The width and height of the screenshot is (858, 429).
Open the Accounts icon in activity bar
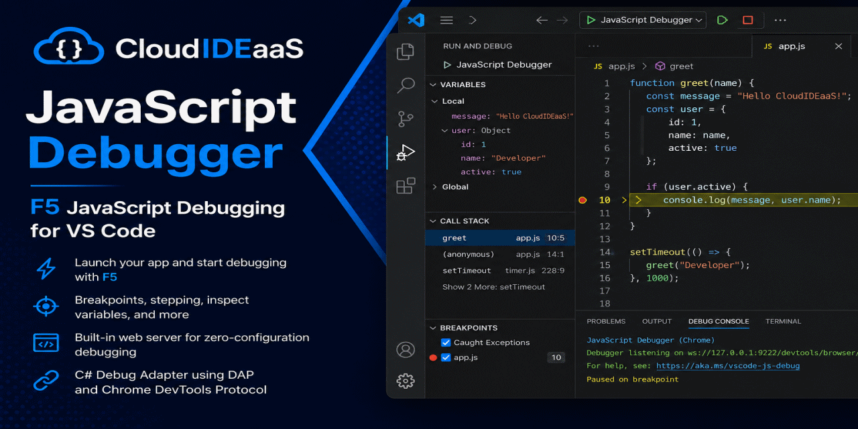pos(406,350)
